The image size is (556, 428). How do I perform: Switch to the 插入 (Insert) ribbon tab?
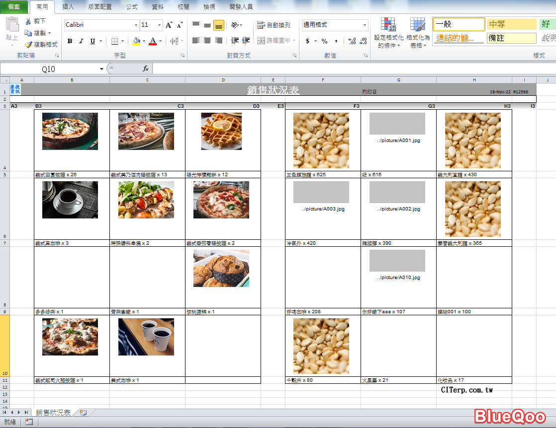[x=69, y=7]
